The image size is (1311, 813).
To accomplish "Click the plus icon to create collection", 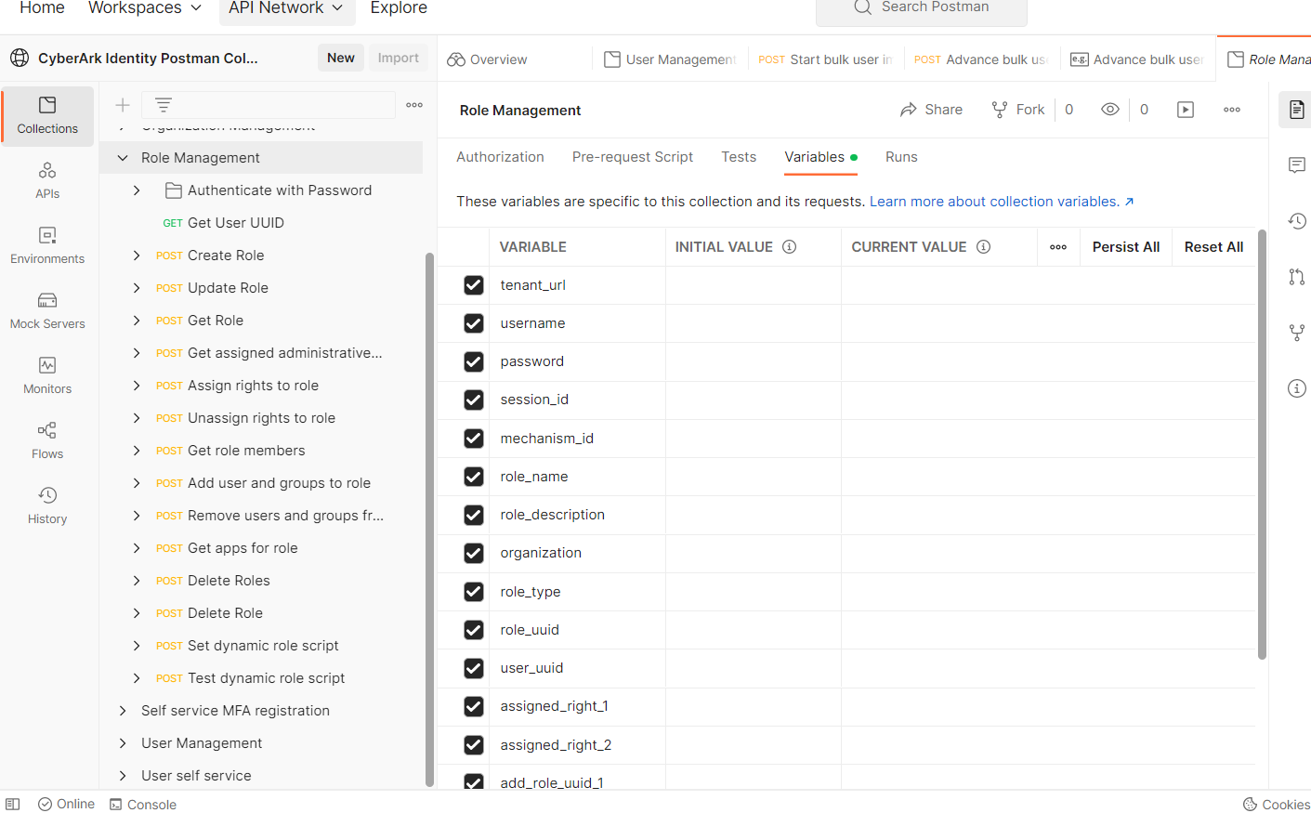I will click(x=123, y=105).
